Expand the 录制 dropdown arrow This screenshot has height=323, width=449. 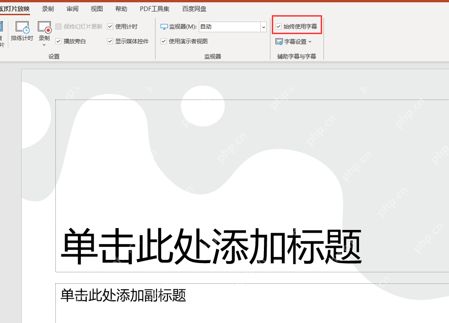44,45
